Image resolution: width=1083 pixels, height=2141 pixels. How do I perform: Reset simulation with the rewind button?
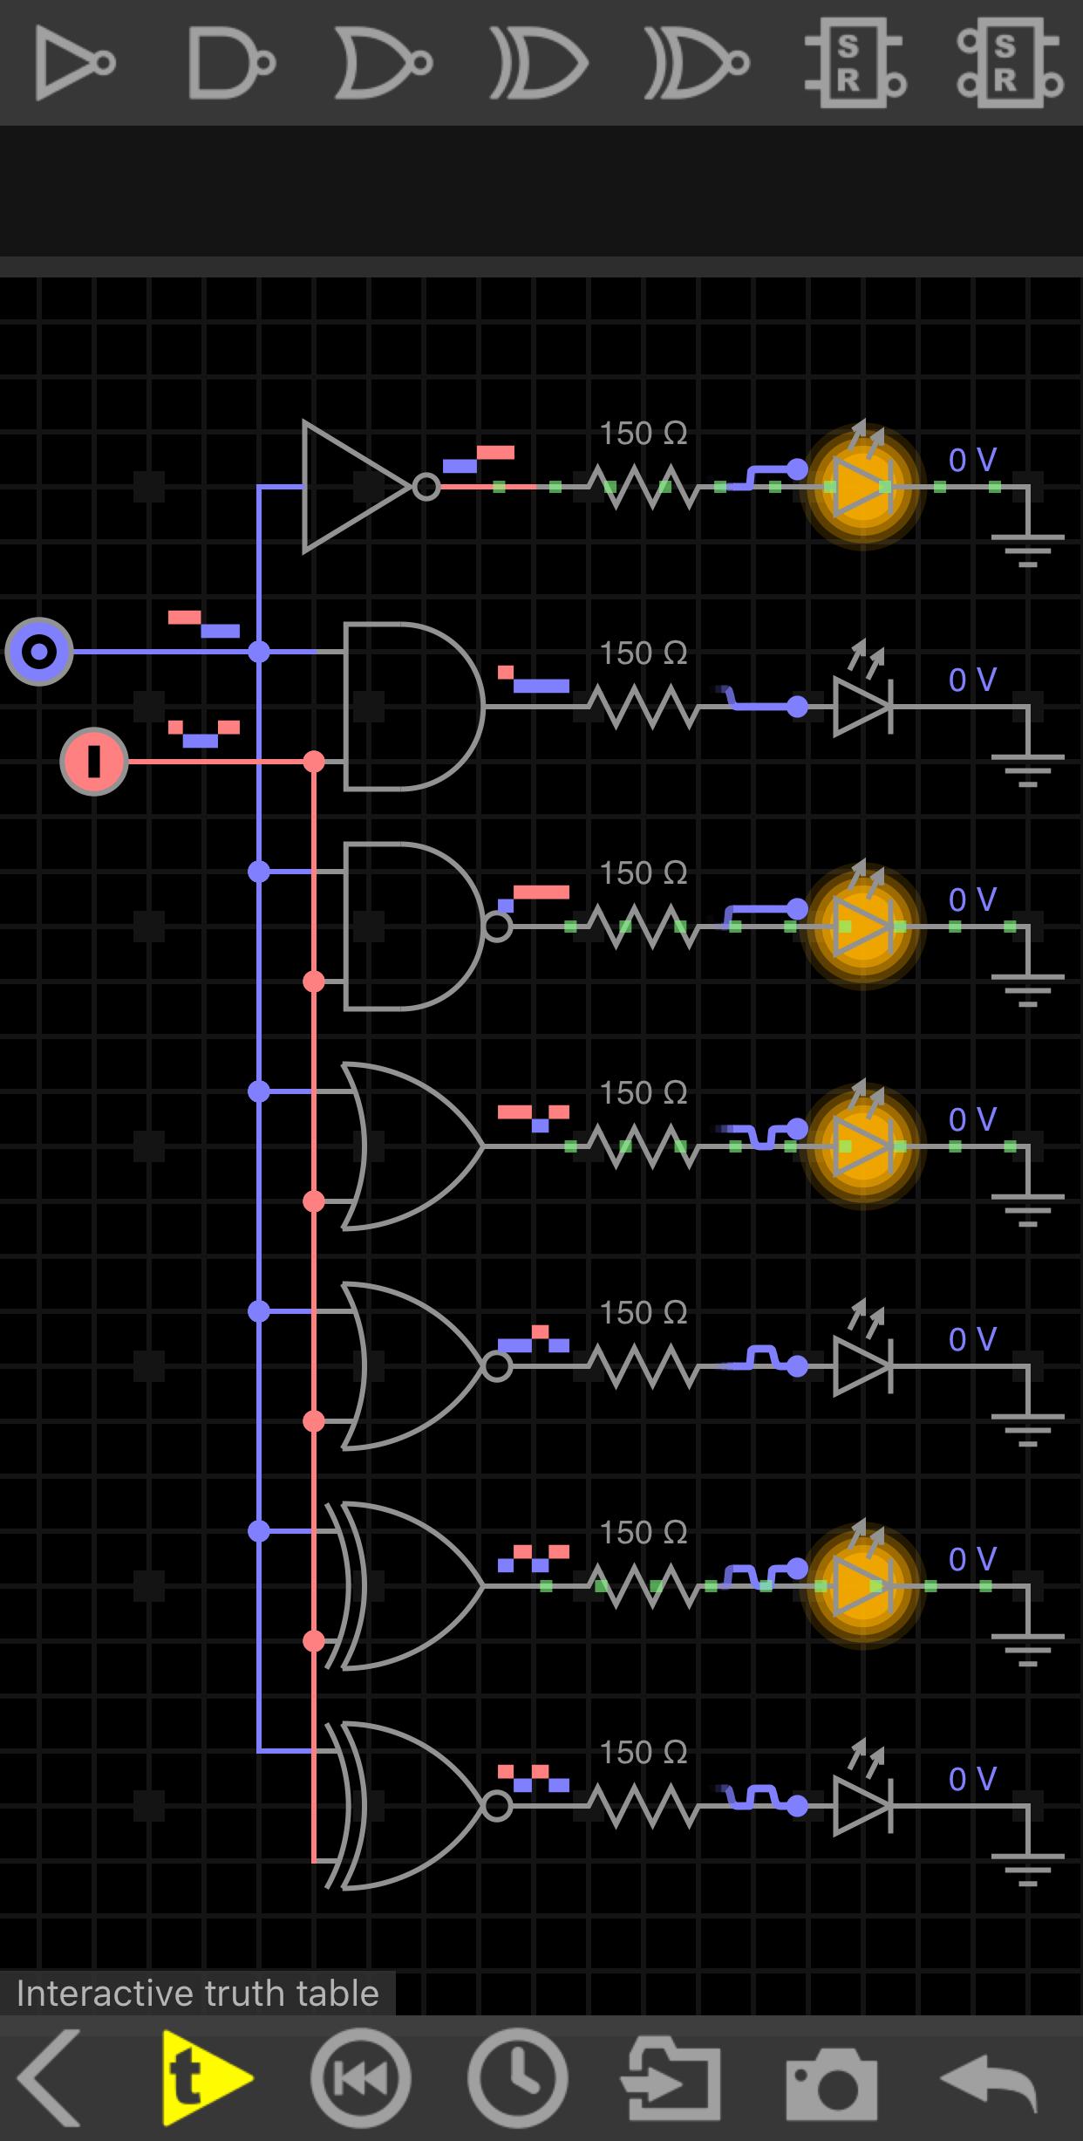360,2078
